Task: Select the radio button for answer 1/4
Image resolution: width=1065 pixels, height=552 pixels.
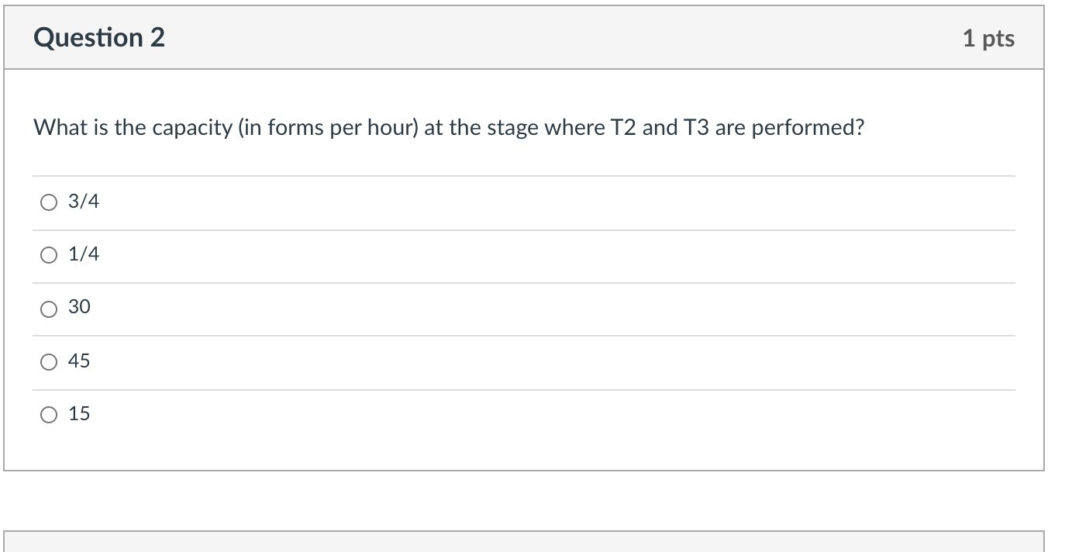Action: click(x=48, y=254)
